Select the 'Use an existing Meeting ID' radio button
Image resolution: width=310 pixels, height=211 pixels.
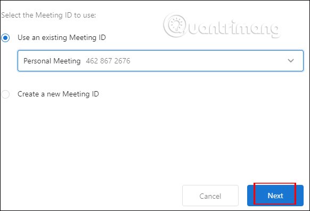point(5,38)
